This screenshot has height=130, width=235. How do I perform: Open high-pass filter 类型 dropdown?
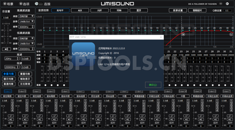click(26, 16)
